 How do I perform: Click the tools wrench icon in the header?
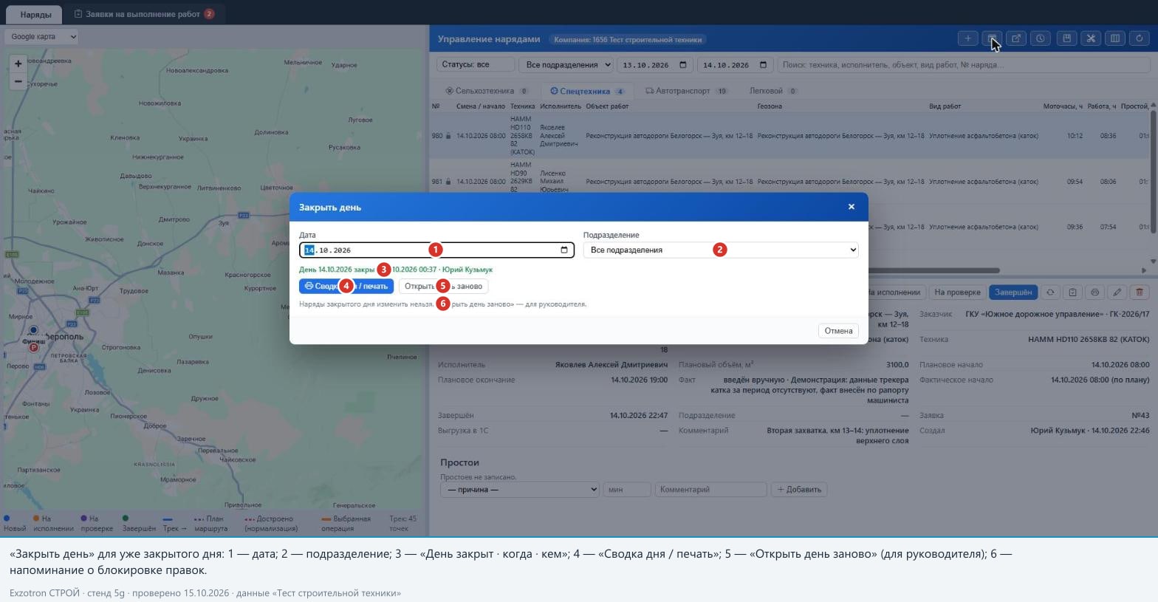click(x=1091, y=38)
